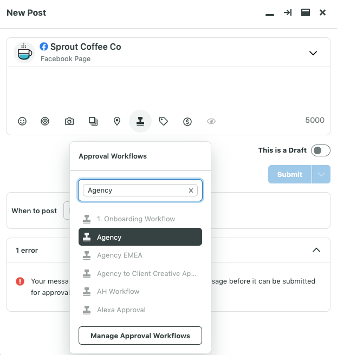Select 1. Onboarding Workflow

point(140,219)
